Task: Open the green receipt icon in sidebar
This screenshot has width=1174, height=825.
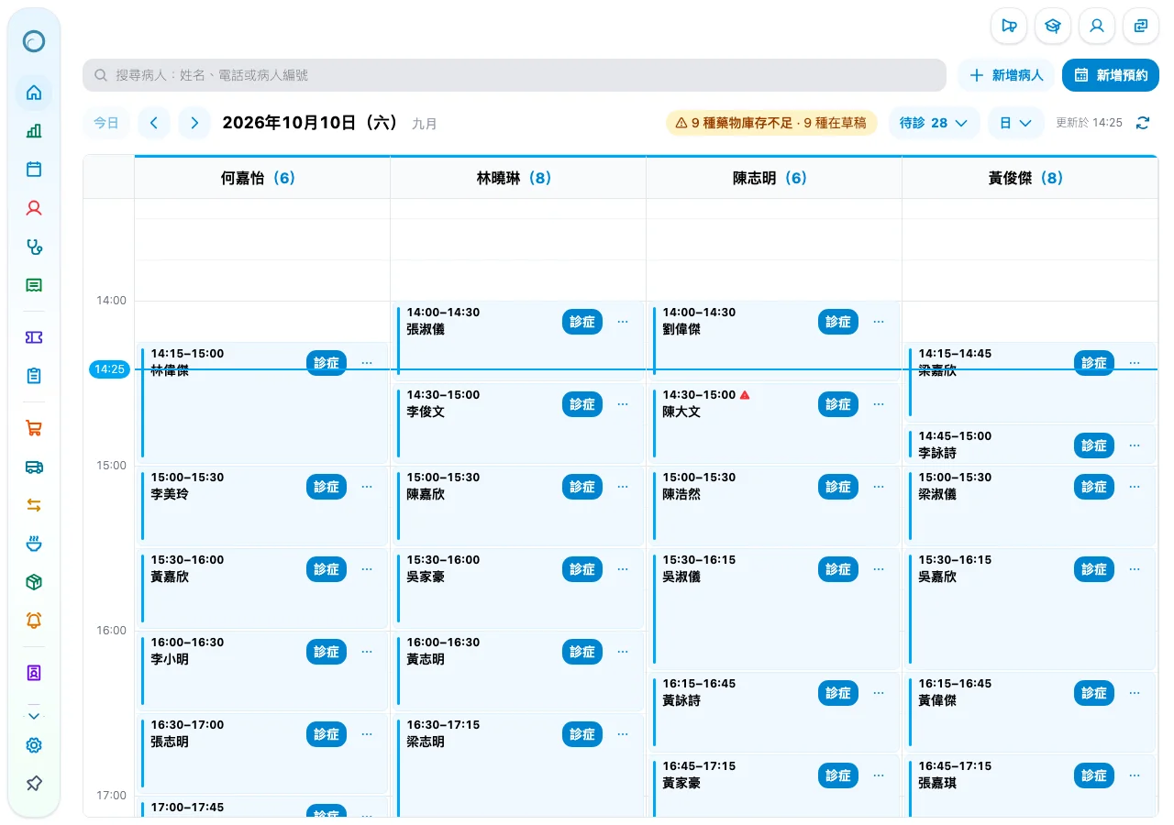Action: pyautogui.click(x=34, y=285)
